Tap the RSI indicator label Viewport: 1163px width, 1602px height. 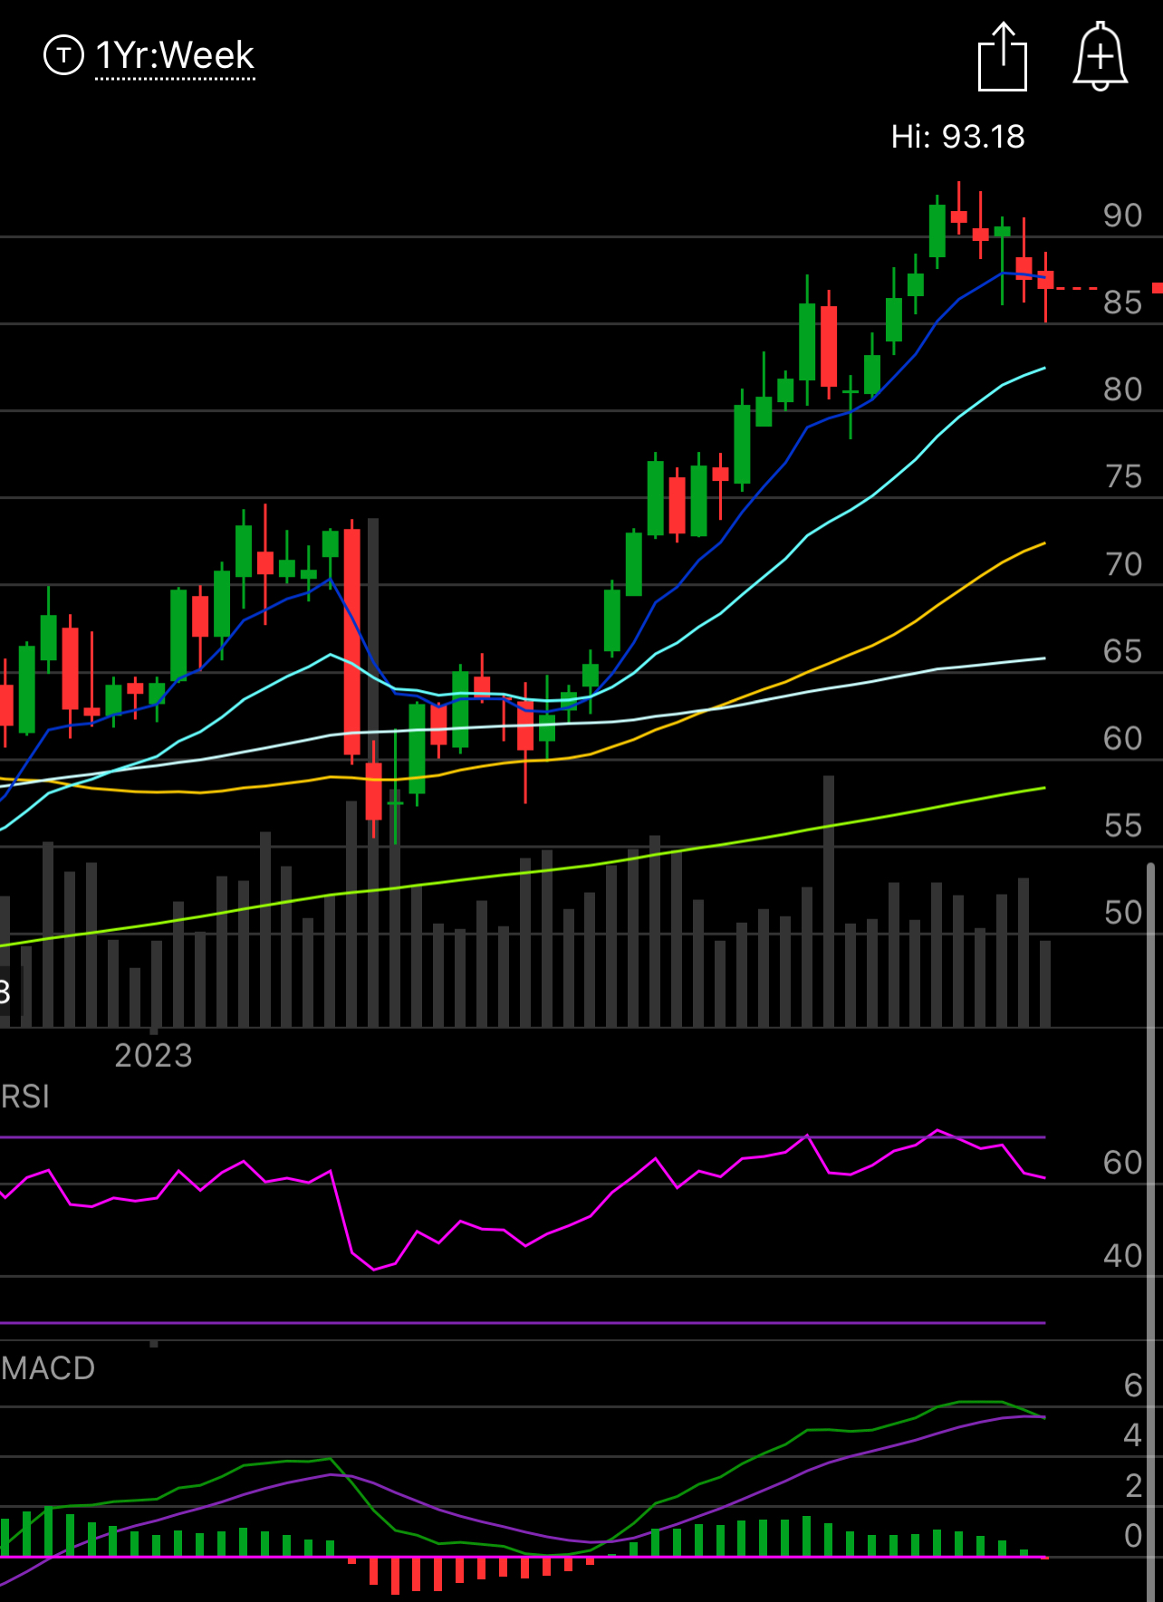(x=24, y=1097)
